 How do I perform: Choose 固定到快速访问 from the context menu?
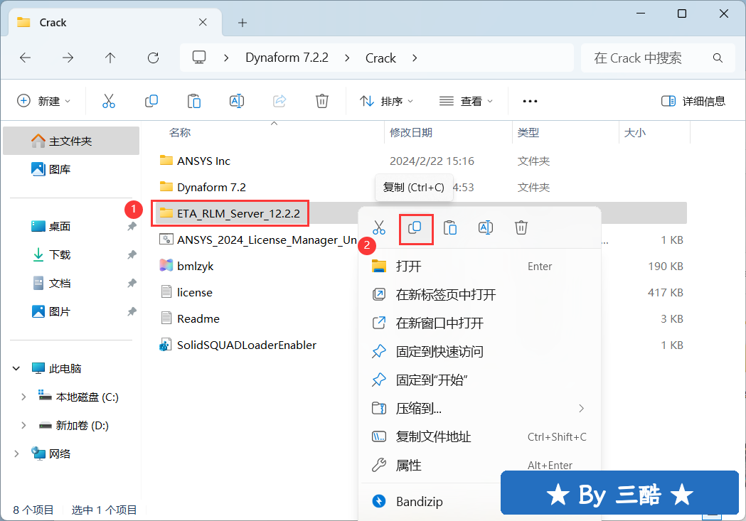point(479,352)
